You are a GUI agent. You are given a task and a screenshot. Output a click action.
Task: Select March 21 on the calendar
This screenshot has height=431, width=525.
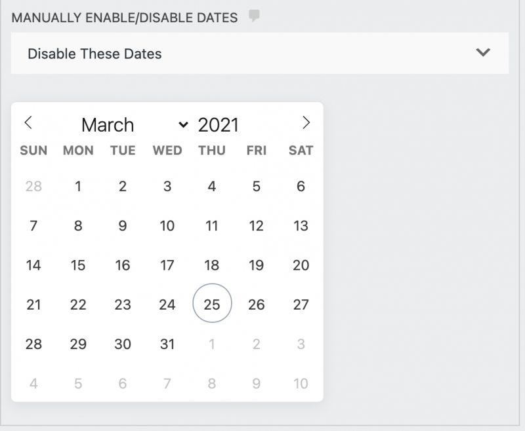tap(33, 303)
